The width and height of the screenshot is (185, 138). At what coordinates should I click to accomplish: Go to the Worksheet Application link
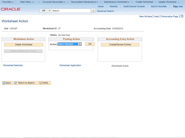click(70, 65)
